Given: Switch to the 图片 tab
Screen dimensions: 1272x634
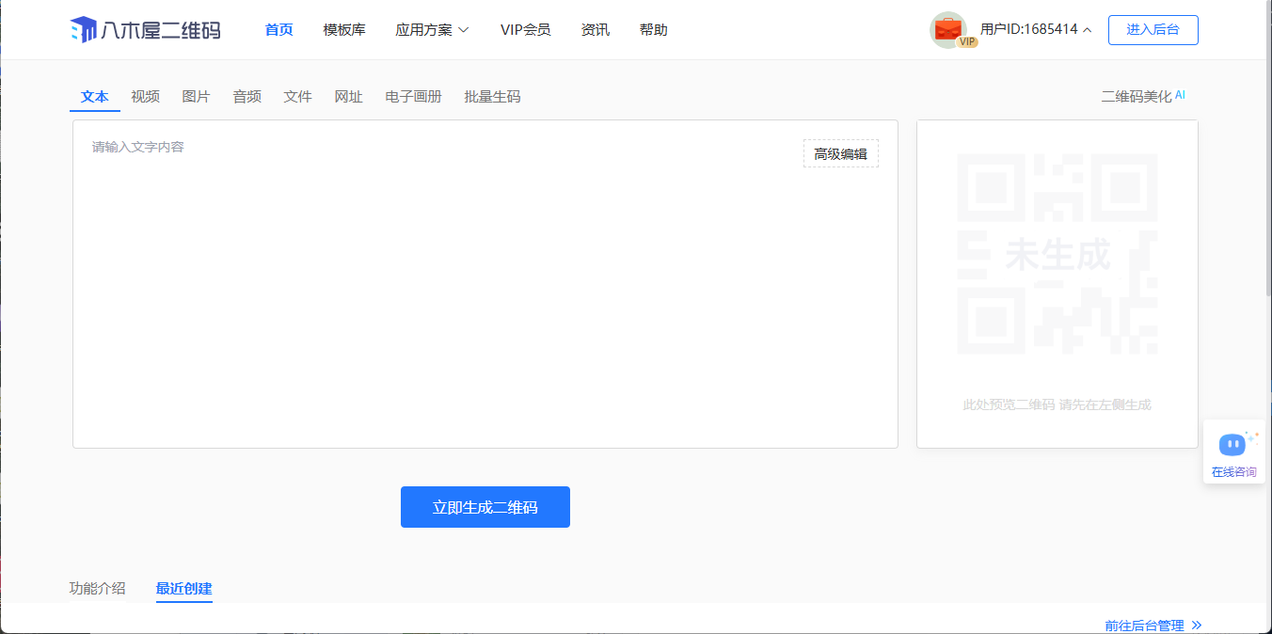Looking at the screenshot, I should pyautogui.click(x=197, y=97).
